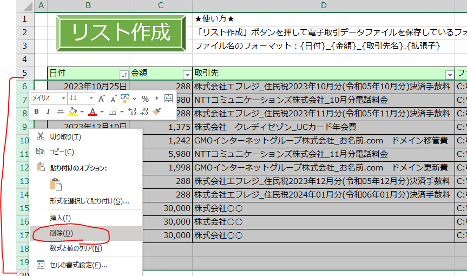Choose 切り取り(T) from context menu
The image size is (467, 276).
pyautogui.click(x=86, y=137)
